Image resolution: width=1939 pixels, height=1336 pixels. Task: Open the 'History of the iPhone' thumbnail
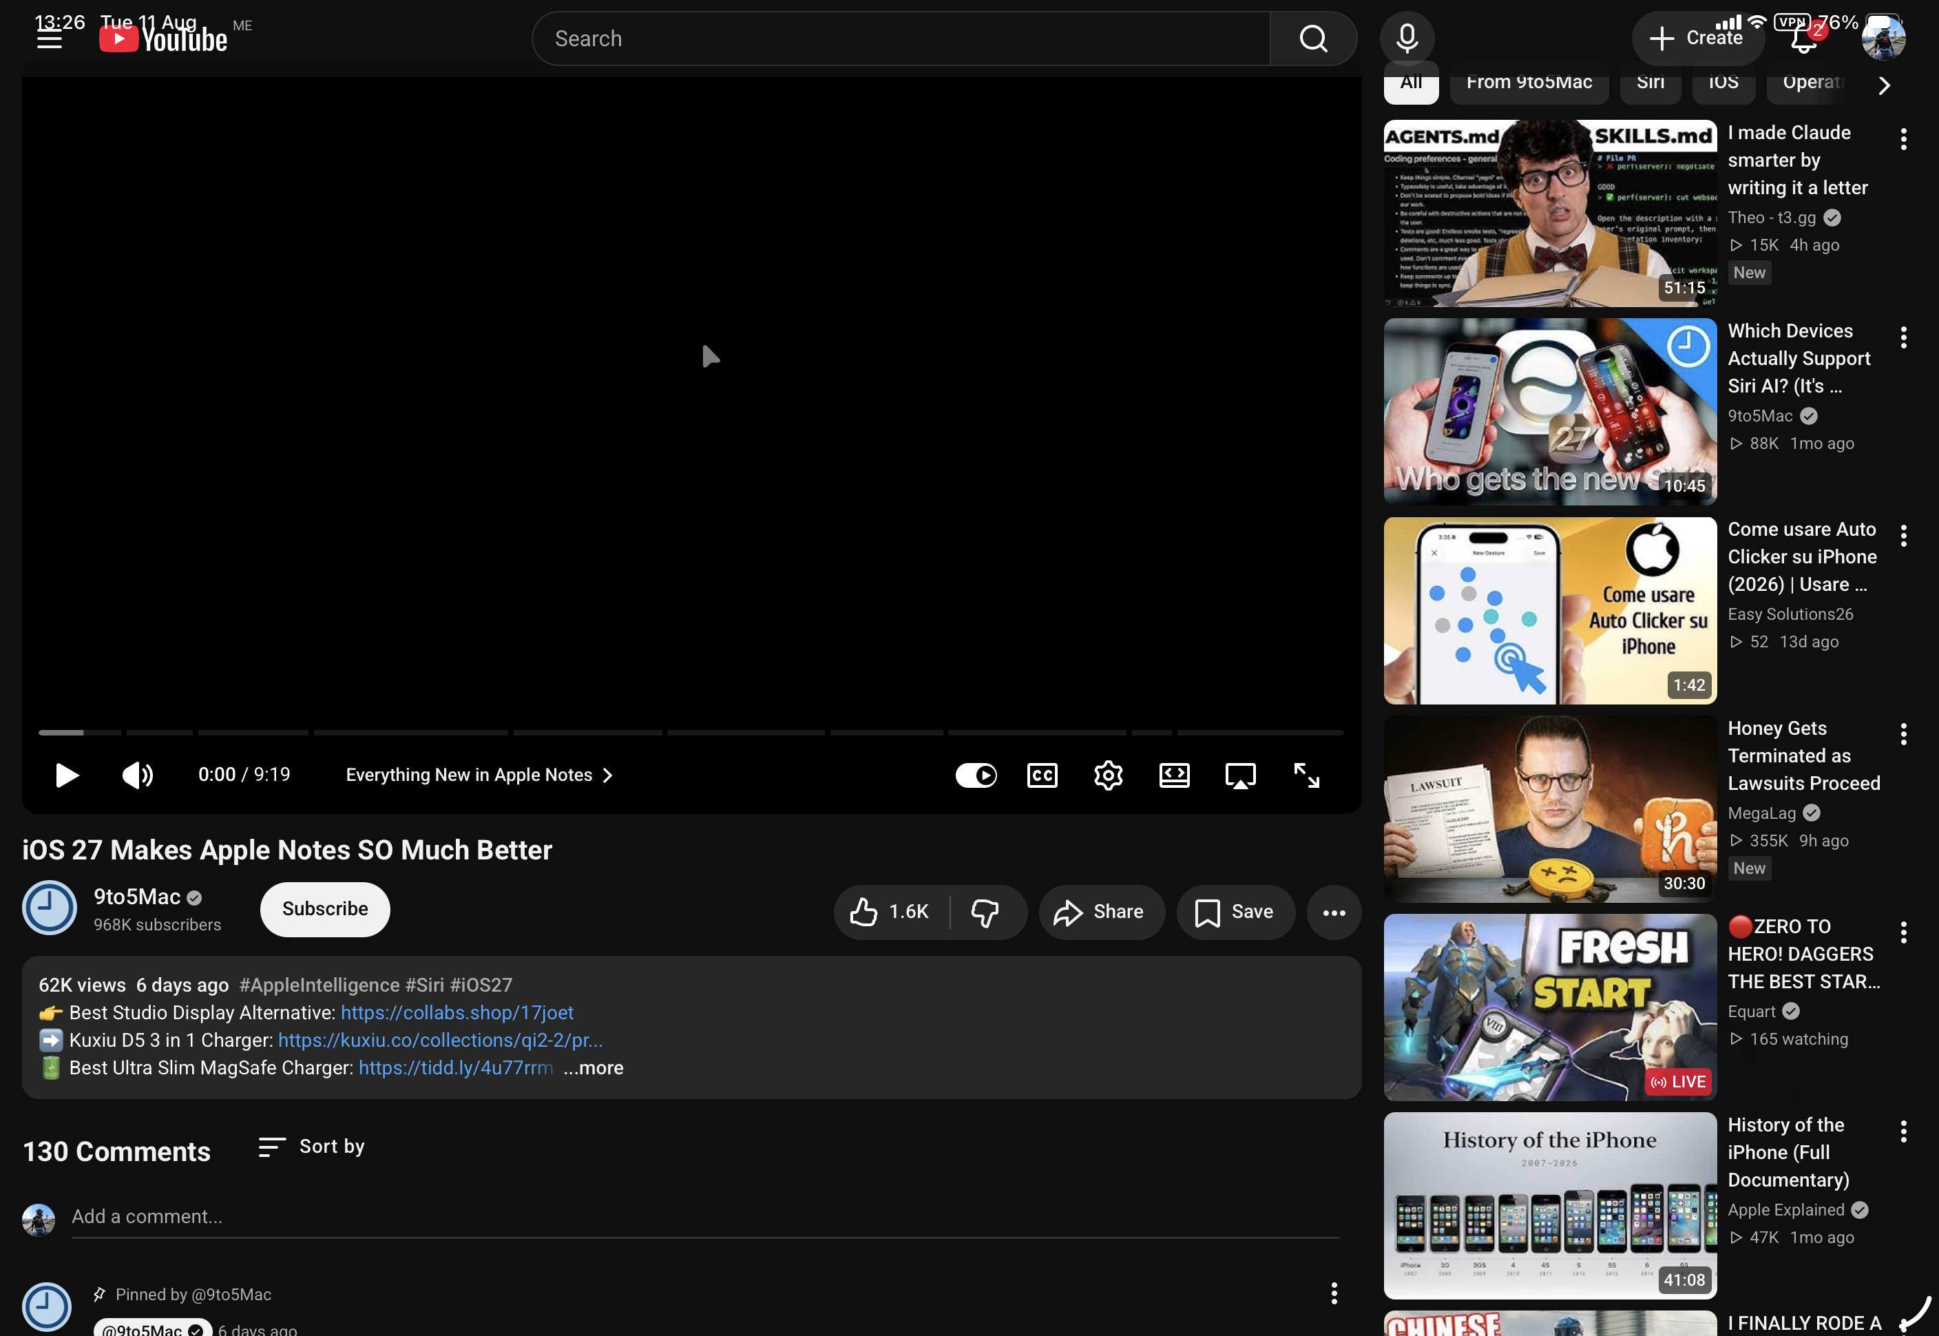[x=1550, y=1205]
